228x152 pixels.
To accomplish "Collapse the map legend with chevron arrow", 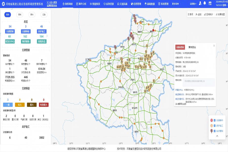I will (217, 136).
